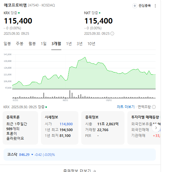Open the 종목정보 card
Viewport: 169px width, 172px height.
pos(103,128)
